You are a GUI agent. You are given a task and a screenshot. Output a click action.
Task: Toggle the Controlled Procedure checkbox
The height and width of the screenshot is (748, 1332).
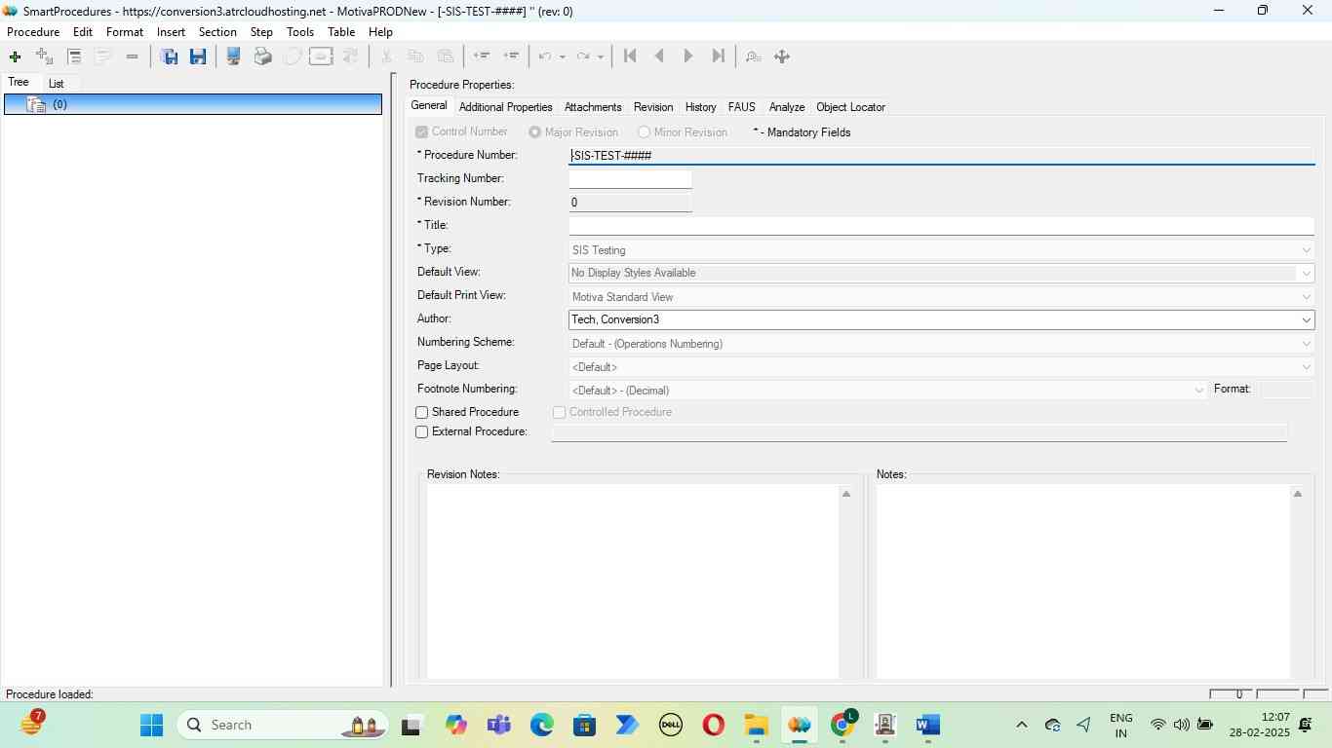[x=560, y=413]
